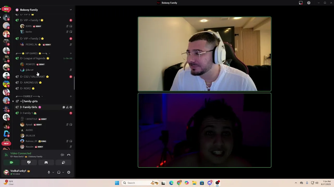Open File Explorer from taskbar
The height and width of the screenshot is (187, 334).
click(x=194, y=183)
